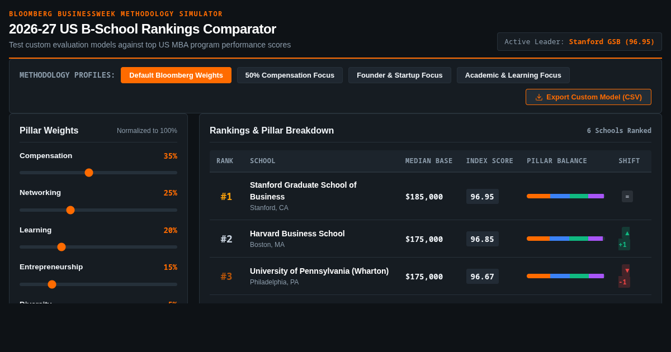The height and width of the screenshot is (352, 671).
Task: Click the Boston, MA location text
Action: coord(267,245)
